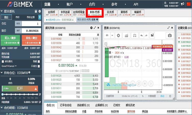Click 买入 / 做多 buy button
Viewport: 192px width, 115px height.
click(10, 40)
